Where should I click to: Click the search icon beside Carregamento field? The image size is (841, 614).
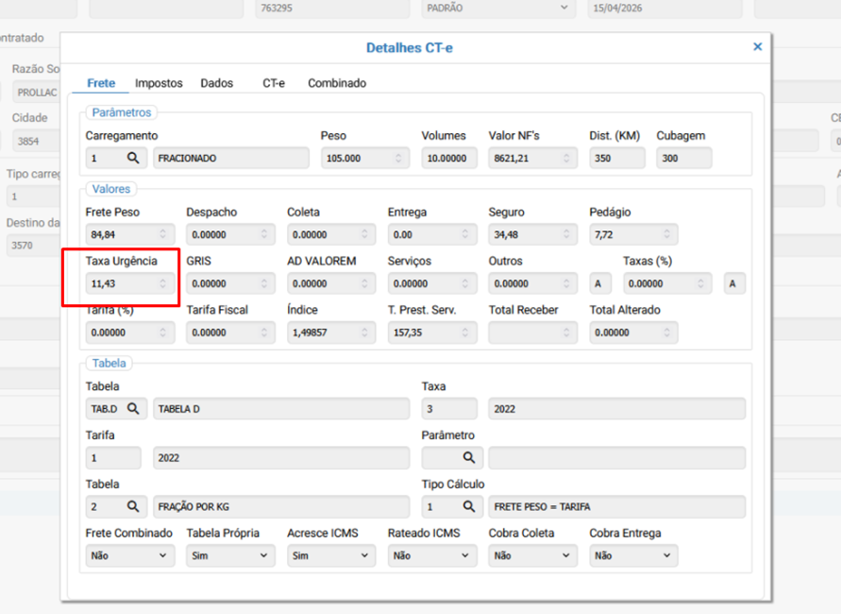133,159
